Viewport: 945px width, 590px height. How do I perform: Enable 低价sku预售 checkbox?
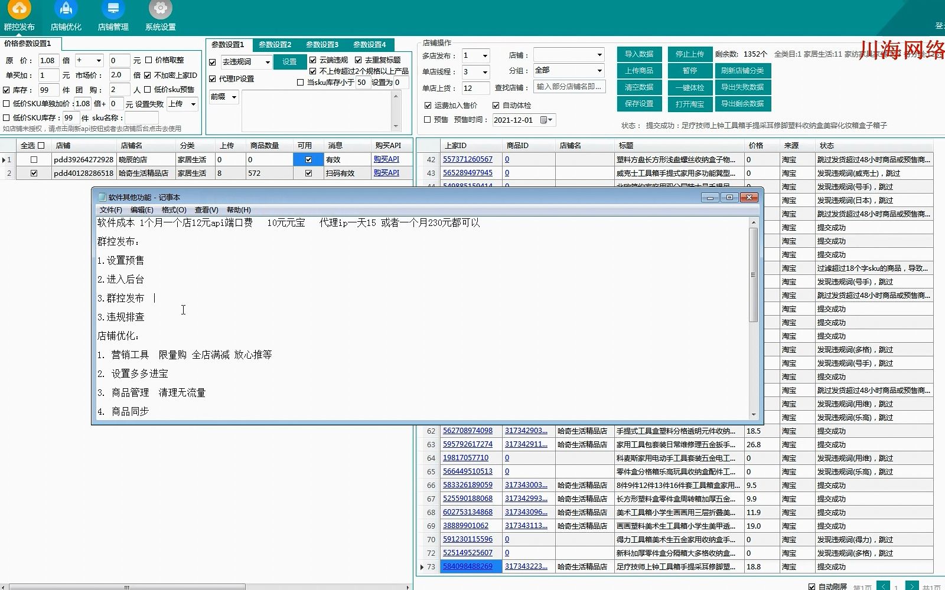[x=148, y=90]
